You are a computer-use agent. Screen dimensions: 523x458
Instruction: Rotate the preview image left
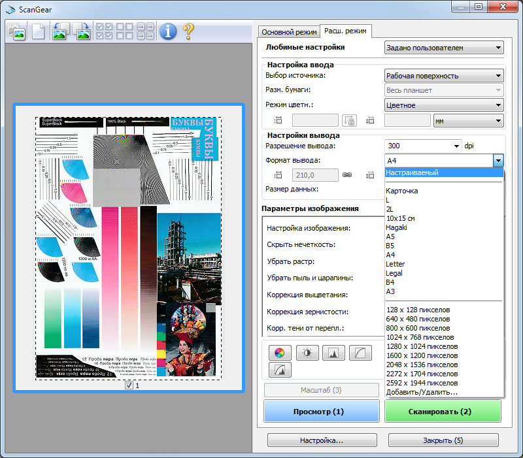[x=60, y=31]
